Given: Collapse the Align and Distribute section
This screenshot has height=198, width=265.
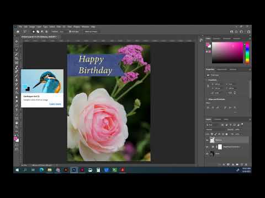Looking at the screenshot, I should tap(206, 100).
